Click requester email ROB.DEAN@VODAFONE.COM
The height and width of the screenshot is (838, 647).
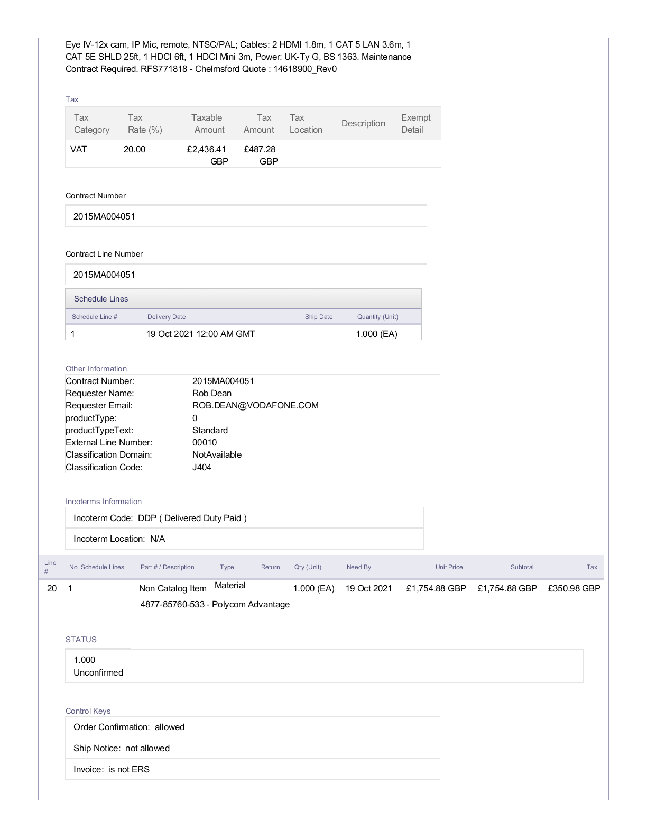tap(255, 405)
